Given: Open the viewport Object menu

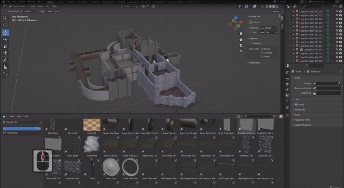Looking at the screenshot, I should coord(55,7).
